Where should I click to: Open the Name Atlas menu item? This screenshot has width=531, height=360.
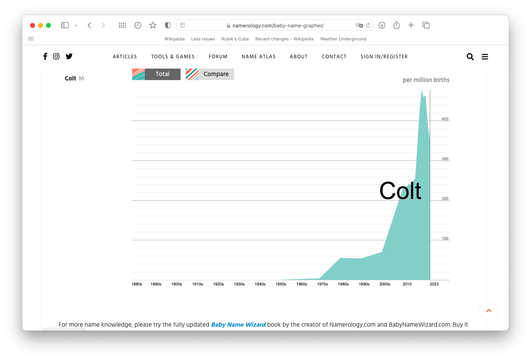pyautogui.click(x=258, y=57)
